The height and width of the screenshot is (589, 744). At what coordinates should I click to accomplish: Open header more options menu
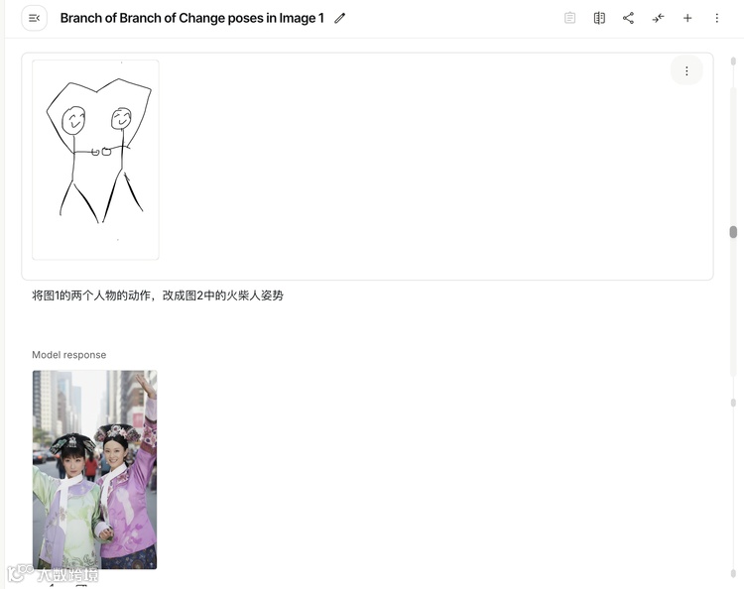(x=717, y=18)
